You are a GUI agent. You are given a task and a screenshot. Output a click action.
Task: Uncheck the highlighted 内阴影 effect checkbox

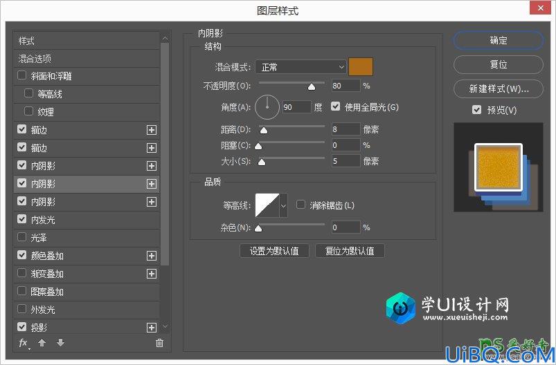22,183
